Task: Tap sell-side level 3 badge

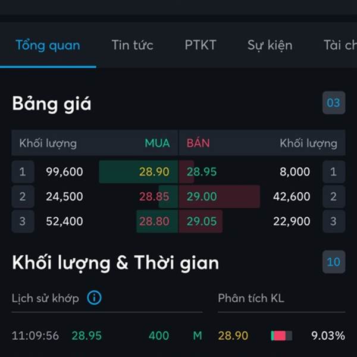Action: pos(334,221)
